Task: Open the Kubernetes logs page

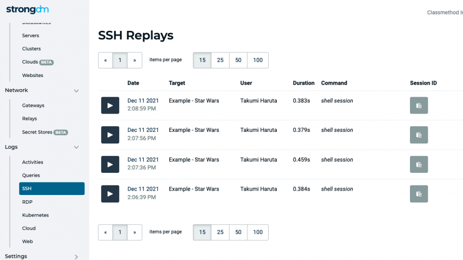Action: (35, 215)
